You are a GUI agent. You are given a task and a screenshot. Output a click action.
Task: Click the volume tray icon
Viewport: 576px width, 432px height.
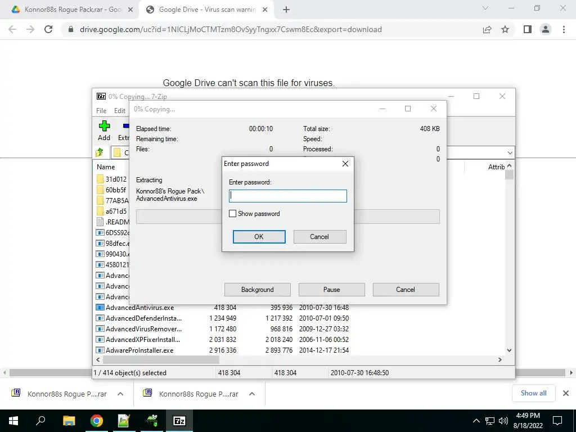(503, 421)
